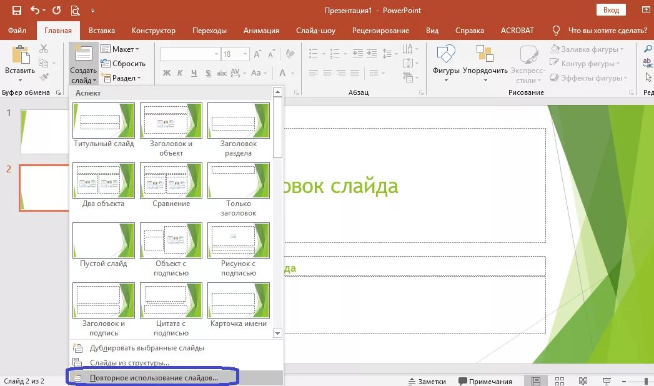This screenshot has height=386, width=654.
Task: Increase font size with the large A icon
Action: tap(257, 54)
